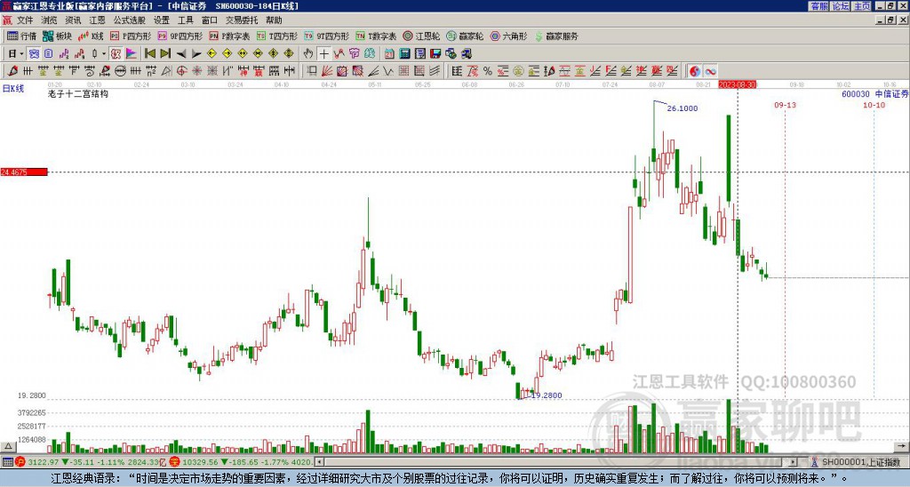The width and height of the screenshot is (910, 487).
Task: Select the Gann fan lines tool
Action: pyautogui.click(x=327, y=71)
